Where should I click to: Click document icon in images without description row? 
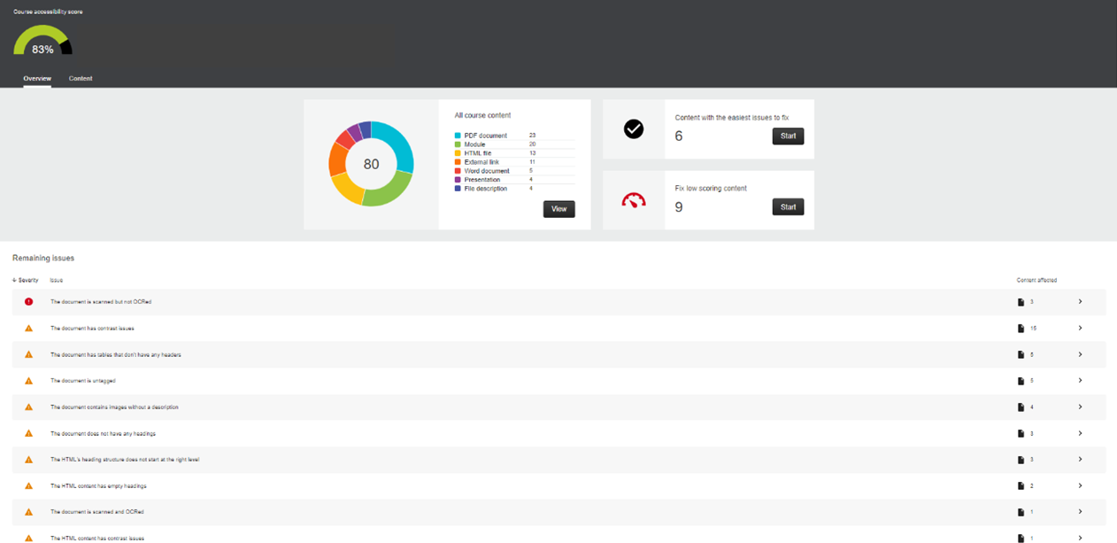point(1021,407)
